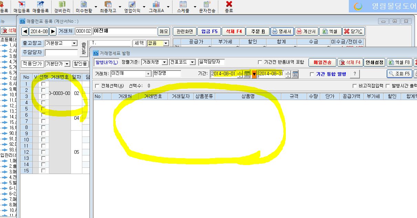Viewport: 417px width, 218px height.
Task: Check the 선택 box in row 15
Action: point(43,171)
